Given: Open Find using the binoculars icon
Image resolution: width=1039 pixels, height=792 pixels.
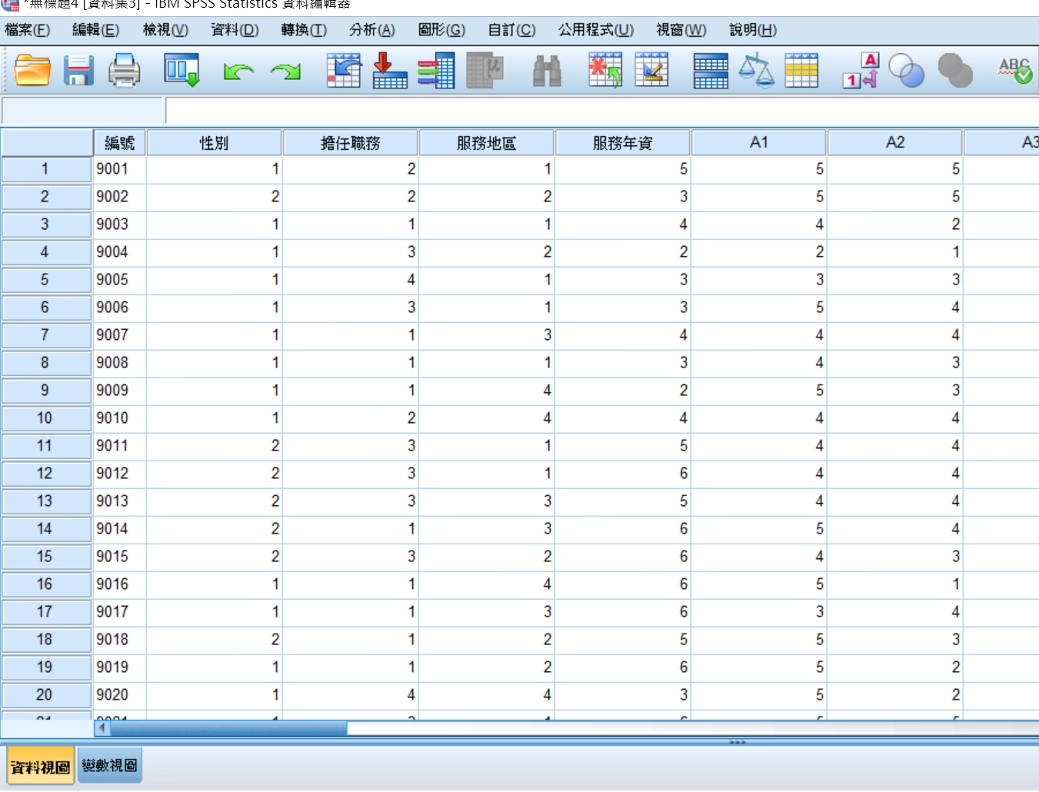Looking at the screenshot, I should 547,71.
